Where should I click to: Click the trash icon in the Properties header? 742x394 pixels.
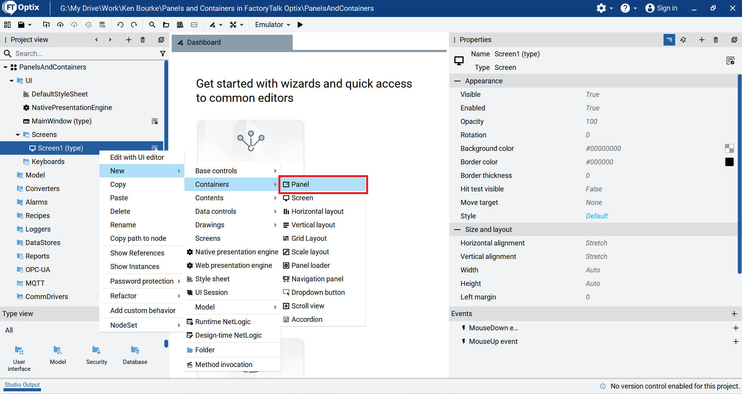716,40
